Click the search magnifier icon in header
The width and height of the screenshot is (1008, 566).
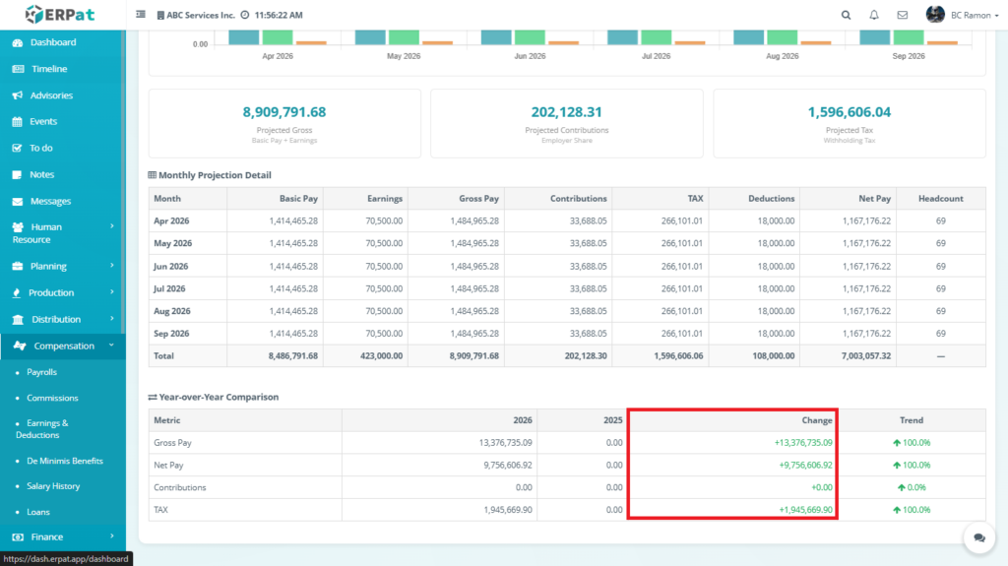tap(847, 16)
